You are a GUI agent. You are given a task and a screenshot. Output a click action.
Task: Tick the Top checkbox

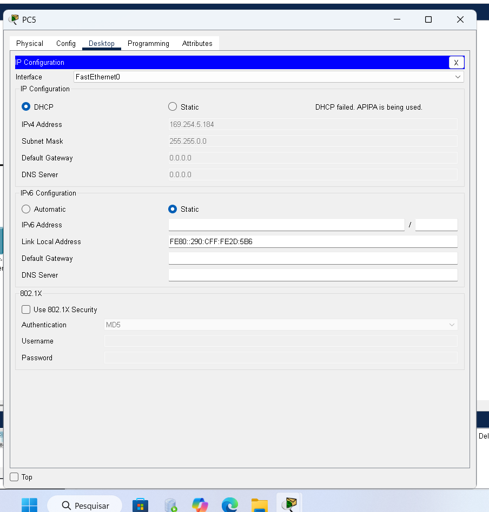tap(14, 477)
